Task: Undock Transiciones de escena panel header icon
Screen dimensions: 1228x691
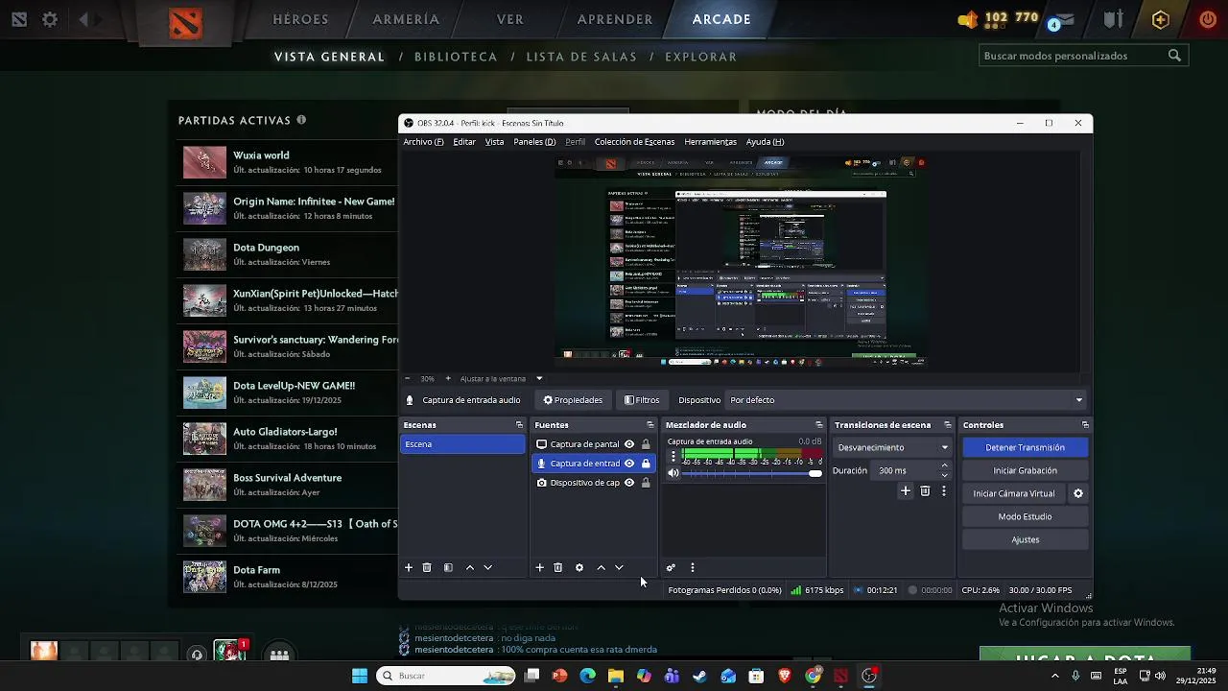Action: (x=947, y=425)
